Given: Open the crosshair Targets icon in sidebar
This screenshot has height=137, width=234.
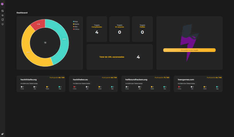Looking at the screenshot, I should pyautogui.click(x=2, y=15).
